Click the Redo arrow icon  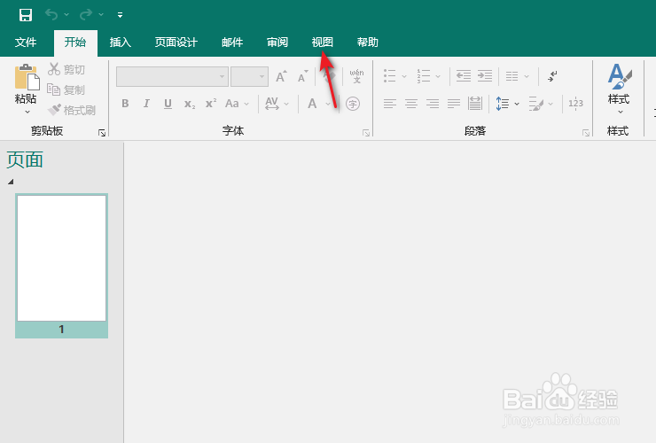[86, 15]
